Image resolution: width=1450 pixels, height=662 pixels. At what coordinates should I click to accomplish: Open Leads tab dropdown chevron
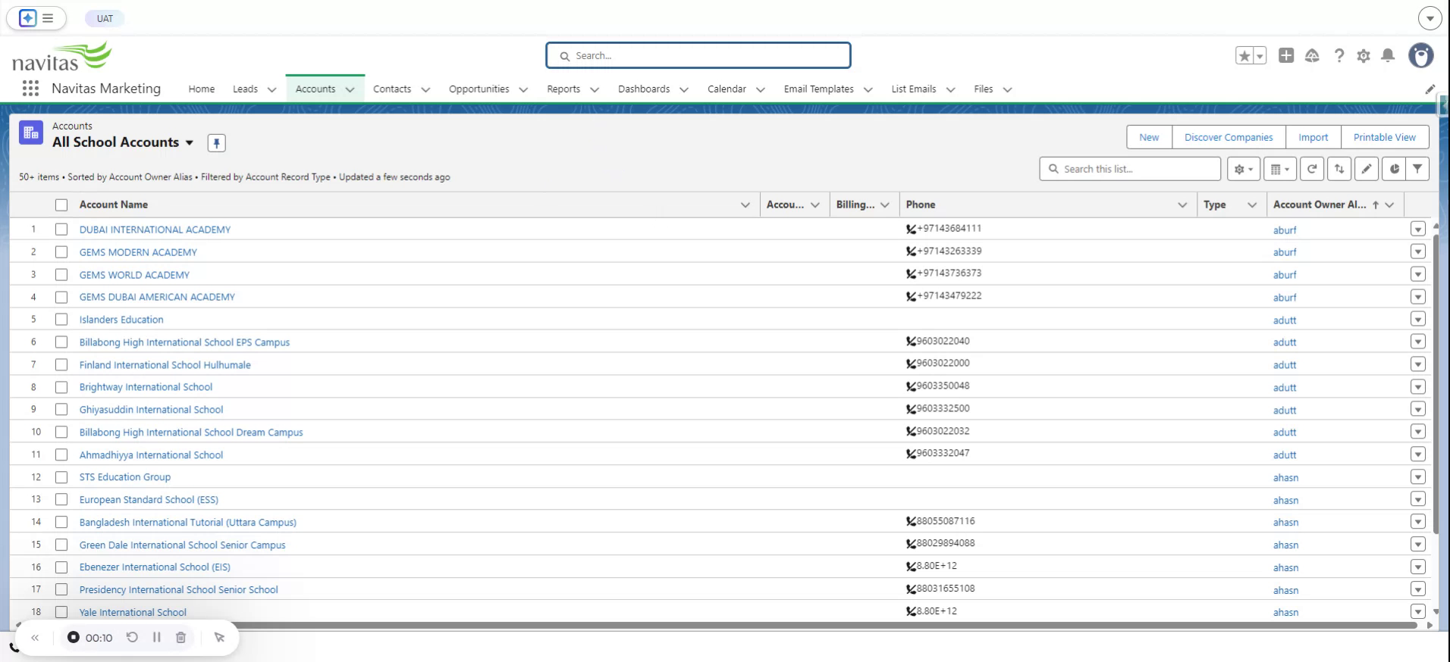coord(271,89)
